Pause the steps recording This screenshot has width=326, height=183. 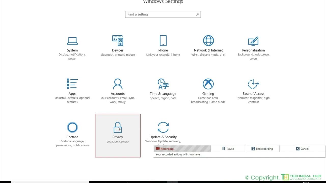[228, 149]
